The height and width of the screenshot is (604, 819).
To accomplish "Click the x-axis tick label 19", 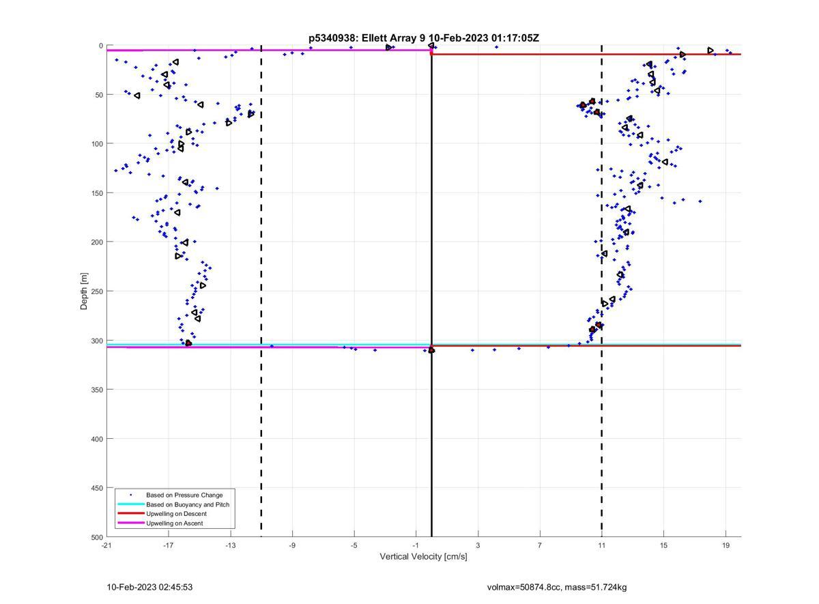I will (x=725, y=545).
